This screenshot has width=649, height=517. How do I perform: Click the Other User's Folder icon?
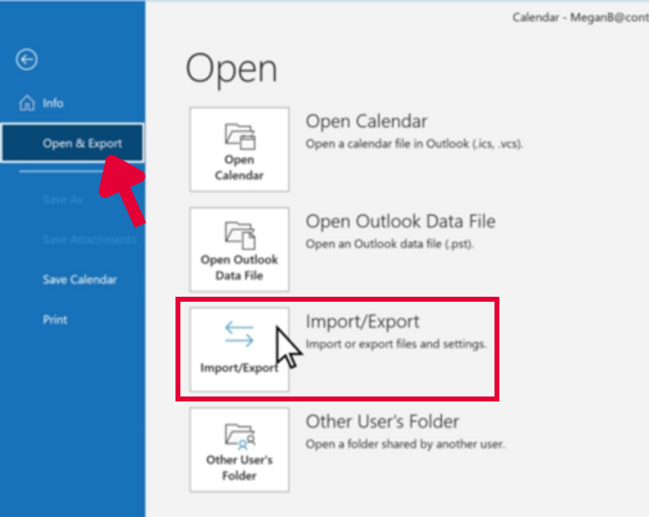[x=240, y=436]
